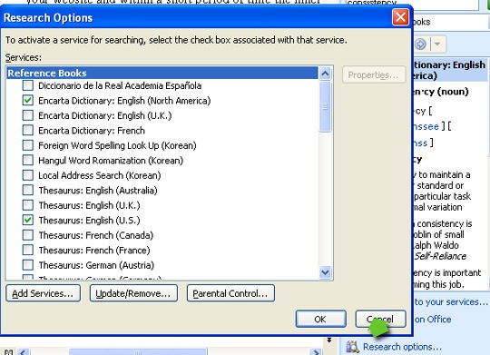Enable Encarta Dictionary: English (U.K.)
490x355 pixels.
tap(28, 115)
